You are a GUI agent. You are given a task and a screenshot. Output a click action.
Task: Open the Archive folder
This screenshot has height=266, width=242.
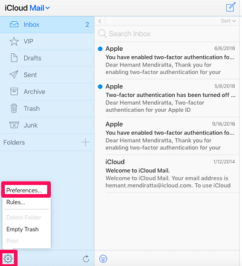coord(47,92)
